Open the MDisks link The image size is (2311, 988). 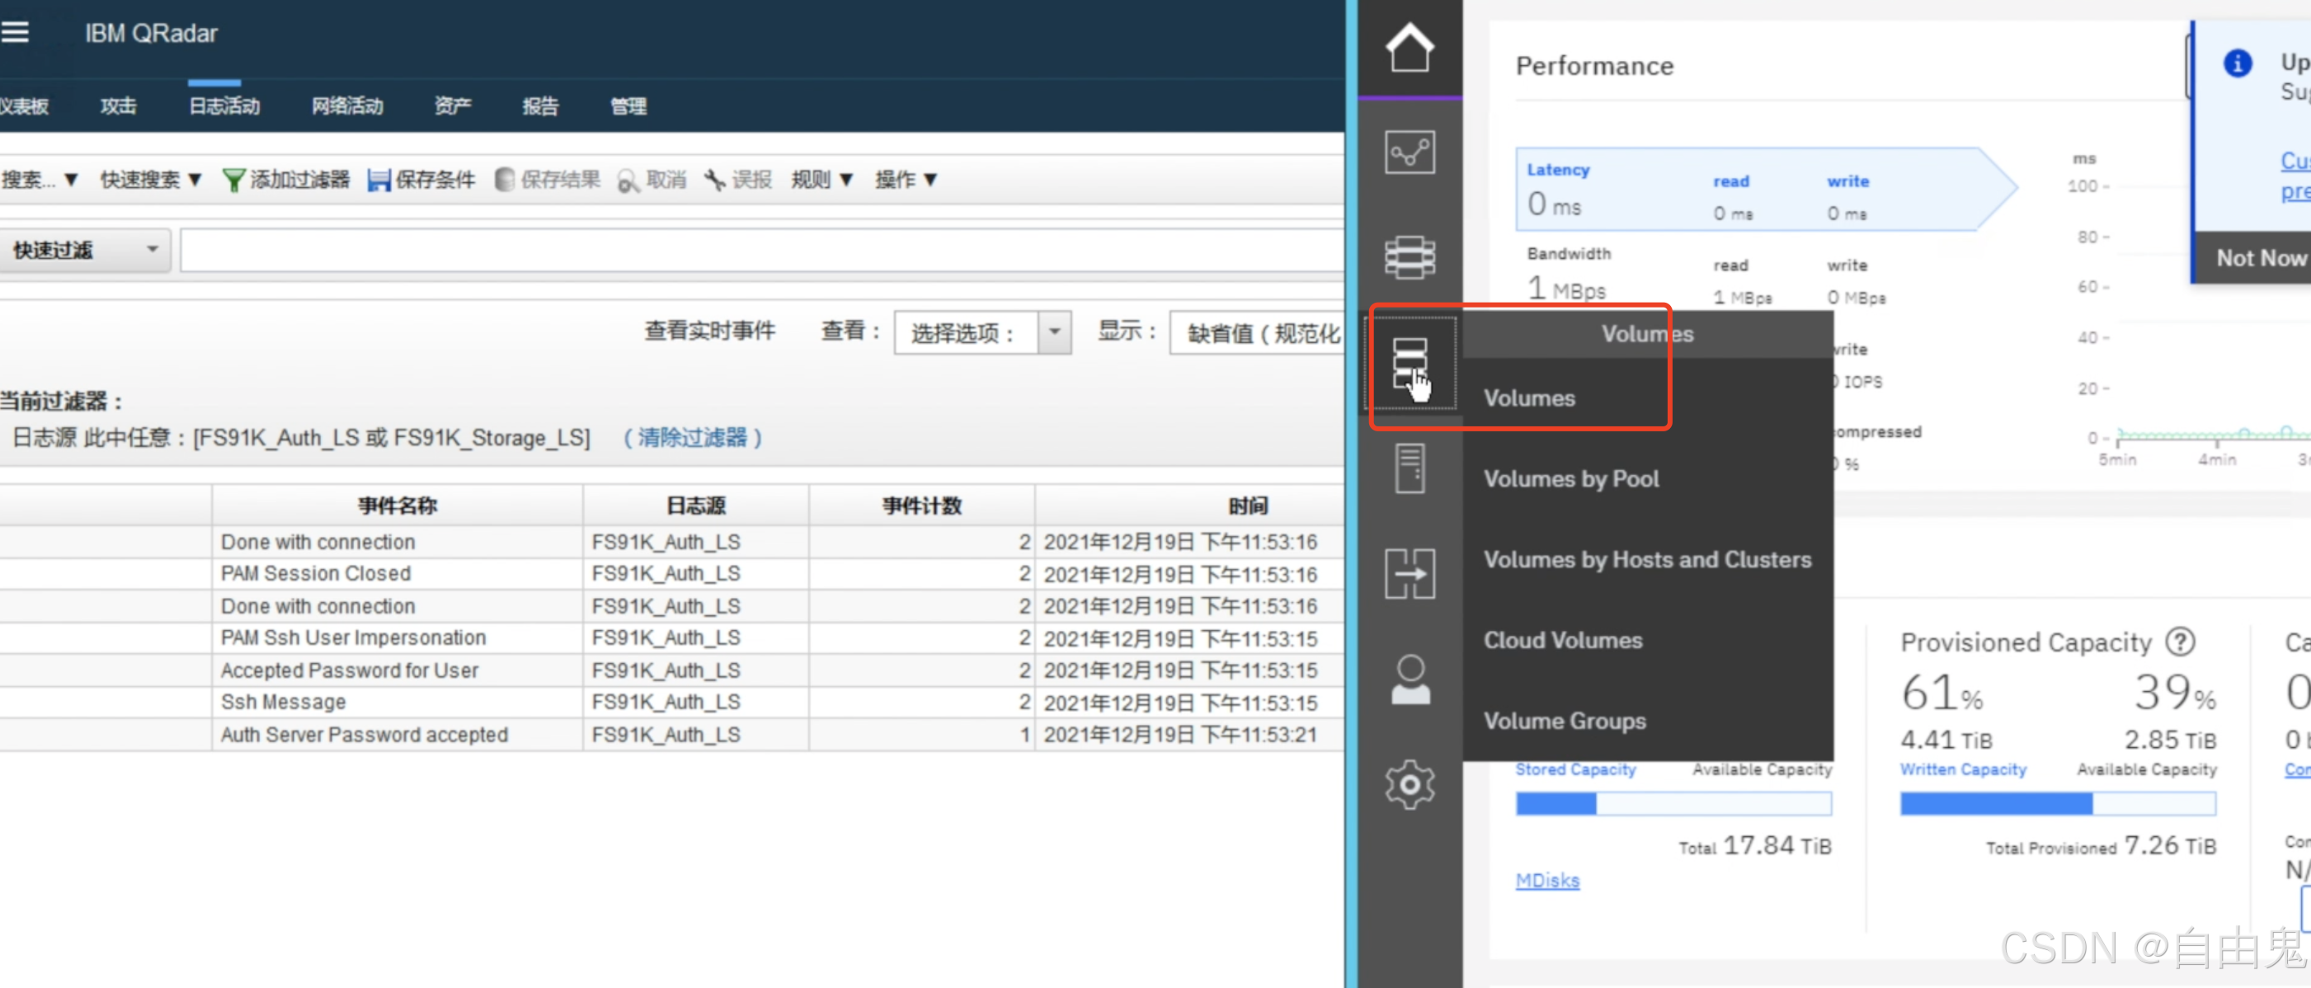pos(1546,880)
